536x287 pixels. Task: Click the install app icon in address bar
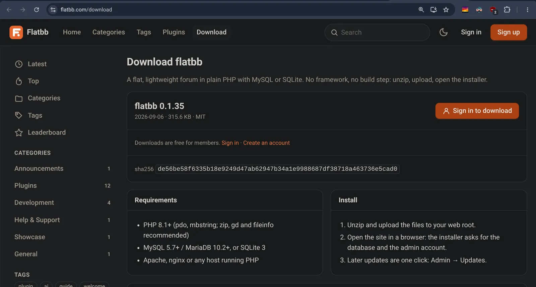(433, 10)
